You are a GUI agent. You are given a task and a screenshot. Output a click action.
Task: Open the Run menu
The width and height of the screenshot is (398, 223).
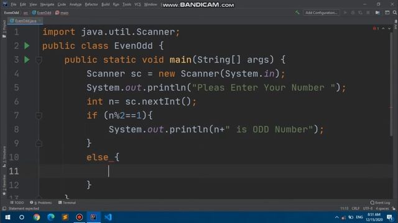pyautogui.click(x=116, y=4)
